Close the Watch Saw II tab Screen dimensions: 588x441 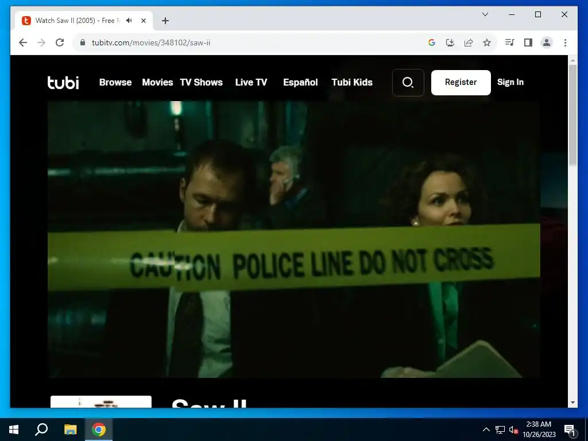[143, 21]
